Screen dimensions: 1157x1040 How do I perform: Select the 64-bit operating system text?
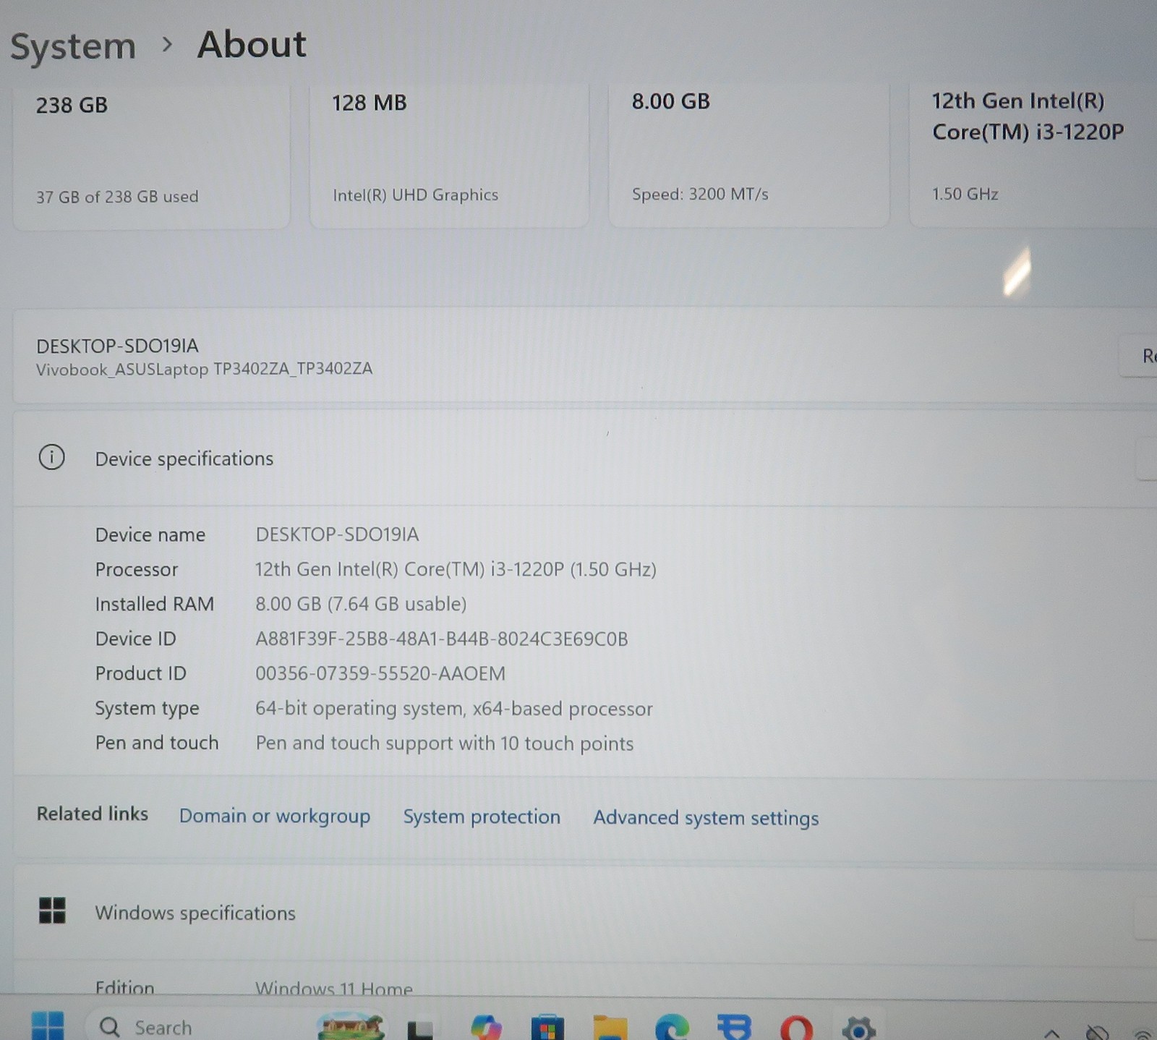point(454,708)
